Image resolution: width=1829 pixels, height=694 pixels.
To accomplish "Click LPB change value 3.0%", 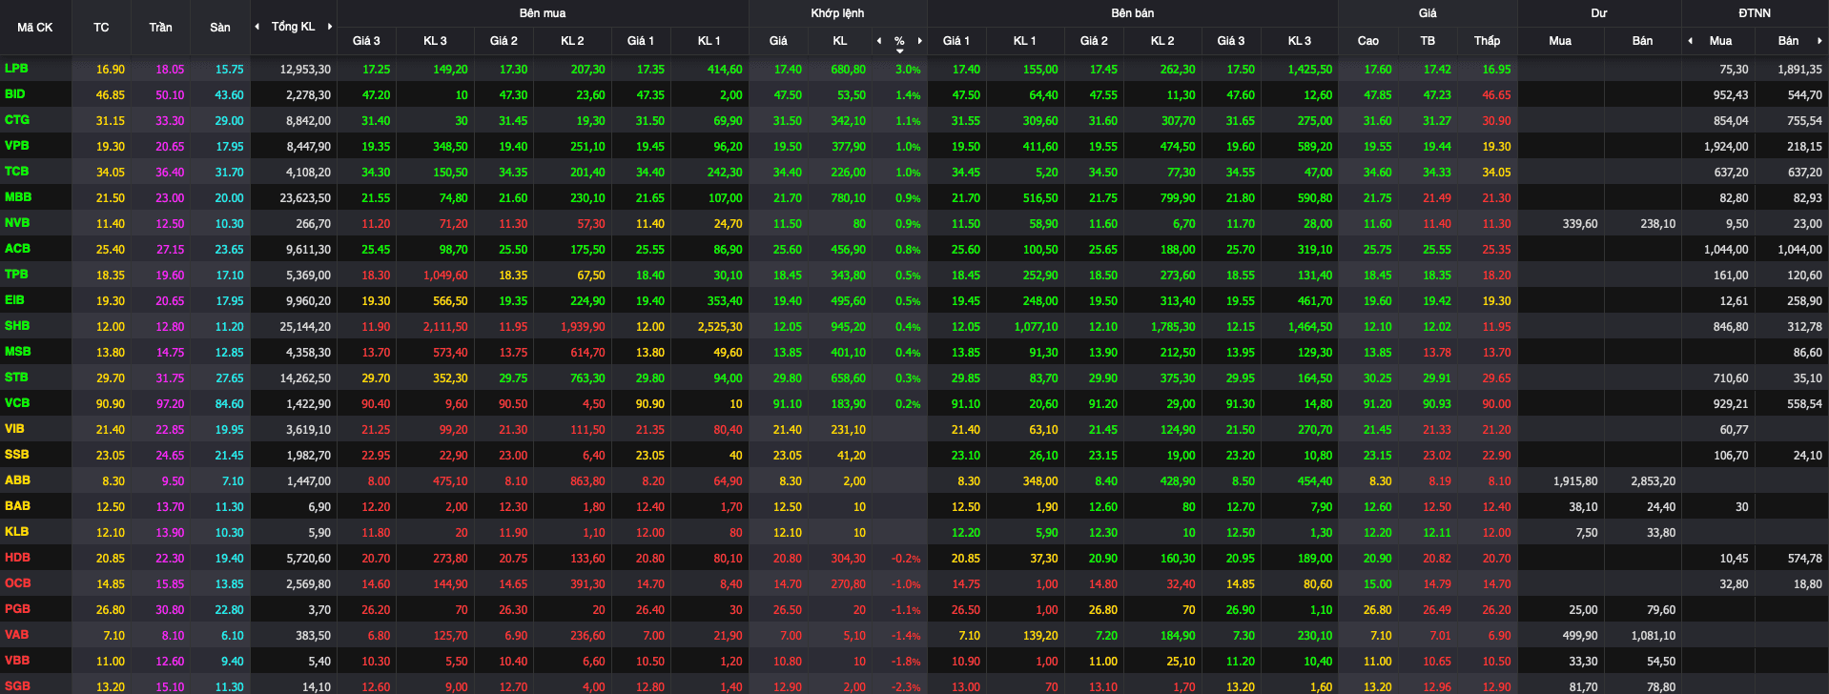I will click(x=908, y=70).
